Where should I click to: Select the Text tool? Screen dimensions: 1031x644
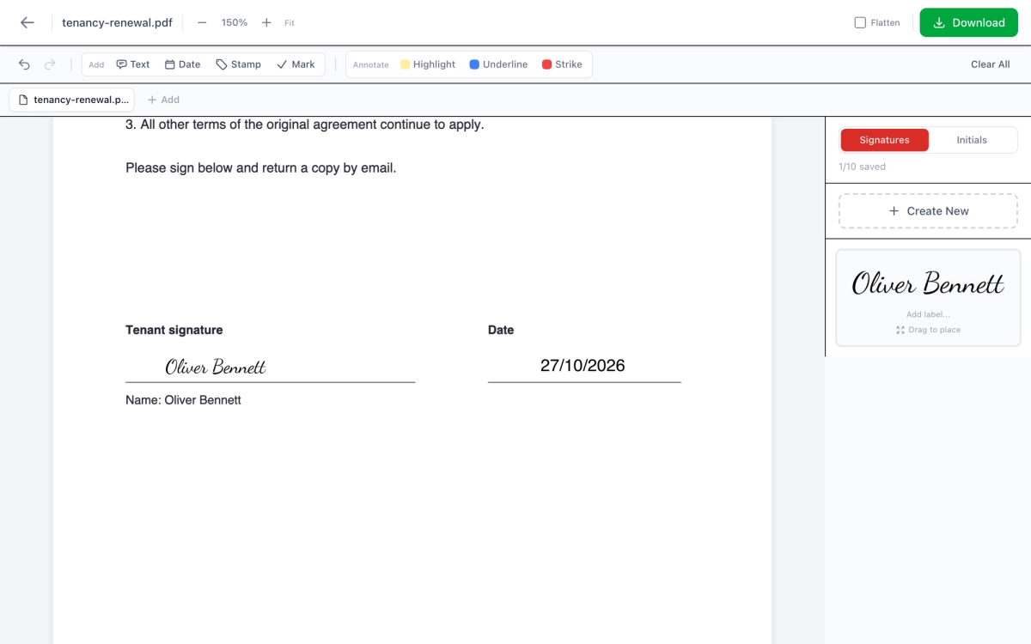pyautogui.click(x=133, y=64)
